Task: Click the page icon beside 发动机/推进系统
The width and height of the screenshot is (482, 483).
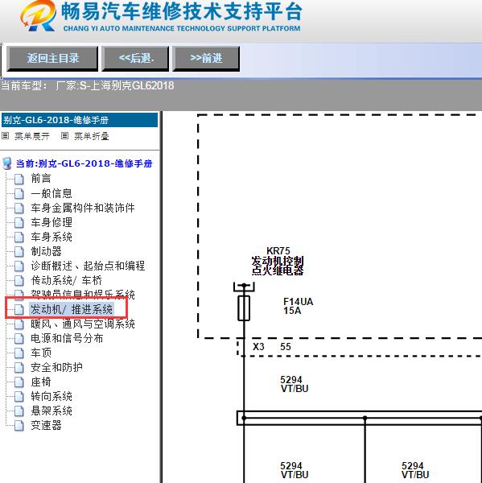Action: pyautogui.click(x=19, y=310)
